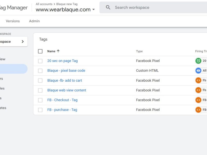
Task: Toggle Name column sort arrow
Action: tap(58, 51)
